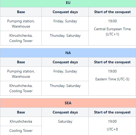The width and height of the screenshot is (136, 135).
Task: Click the blue NA region header
Action: 68,53
